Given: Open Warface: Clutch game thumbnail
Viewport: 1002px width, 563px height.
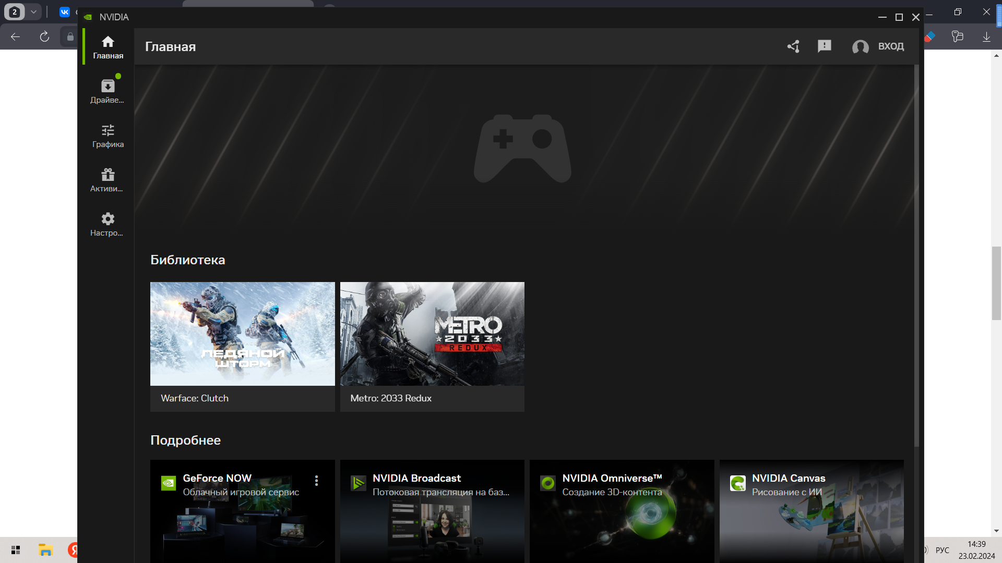Looking at the screenshot, I should 243,334.
